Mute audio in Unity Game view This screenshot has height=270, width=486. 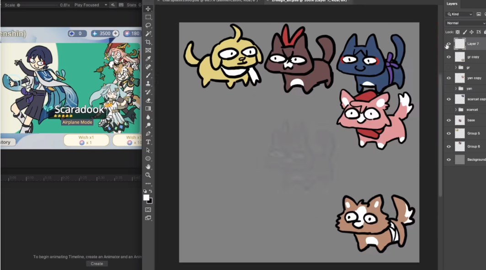(x=113, y=5)
